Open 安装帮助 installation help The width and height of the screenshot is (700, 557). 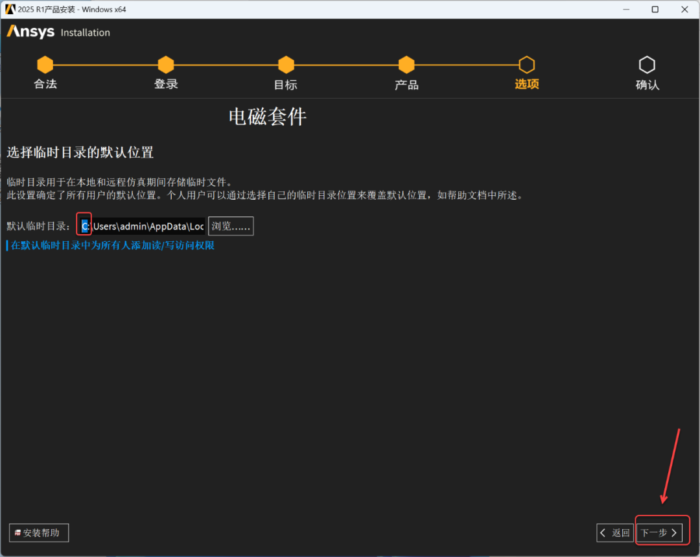[39, 532]
